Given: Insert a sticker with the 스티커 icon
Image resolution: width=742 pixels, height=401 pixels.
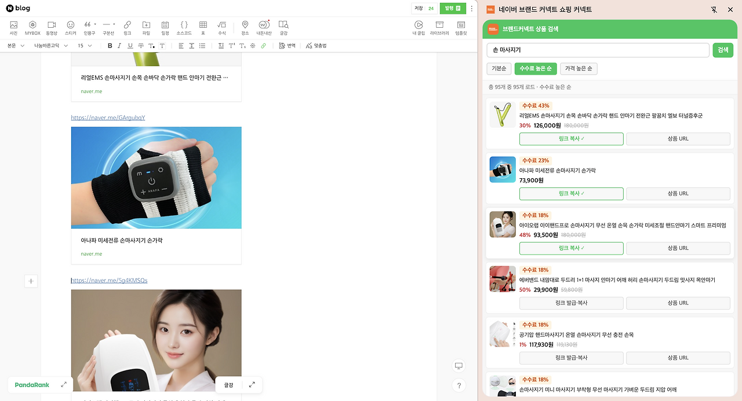Looking at the screenshot, I should pos(70,27).
